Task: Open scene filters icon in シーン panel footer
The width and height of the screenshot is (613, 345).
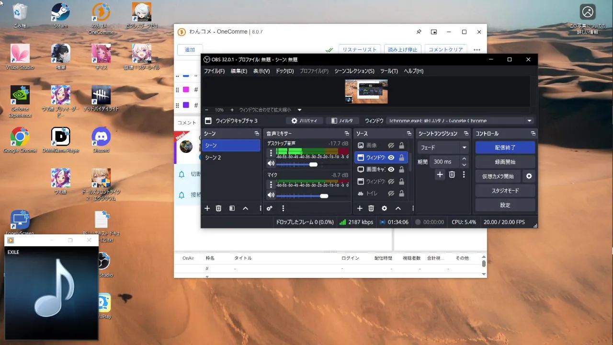Action: [232, 208]
